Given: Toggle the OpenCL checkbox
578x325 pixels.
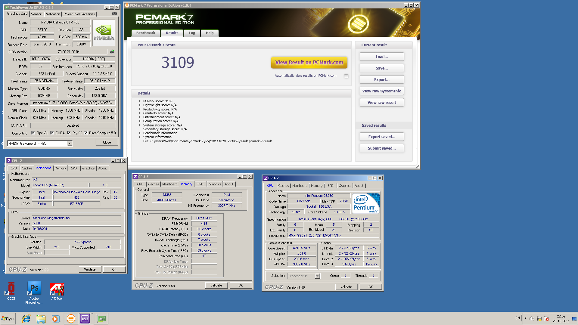Looking at the screenshot, I should (x=33, y=133).
